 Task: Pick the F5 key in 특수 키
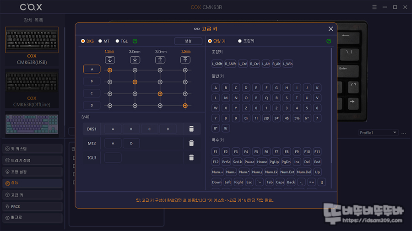tap(256, 152)
